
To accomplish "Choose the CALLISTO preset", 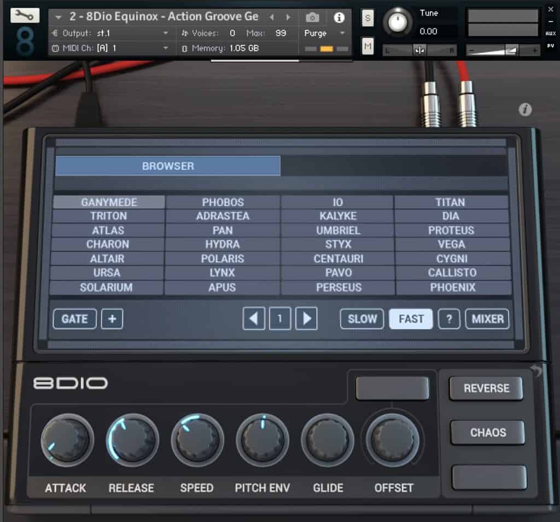I will (x=452, y=273).
